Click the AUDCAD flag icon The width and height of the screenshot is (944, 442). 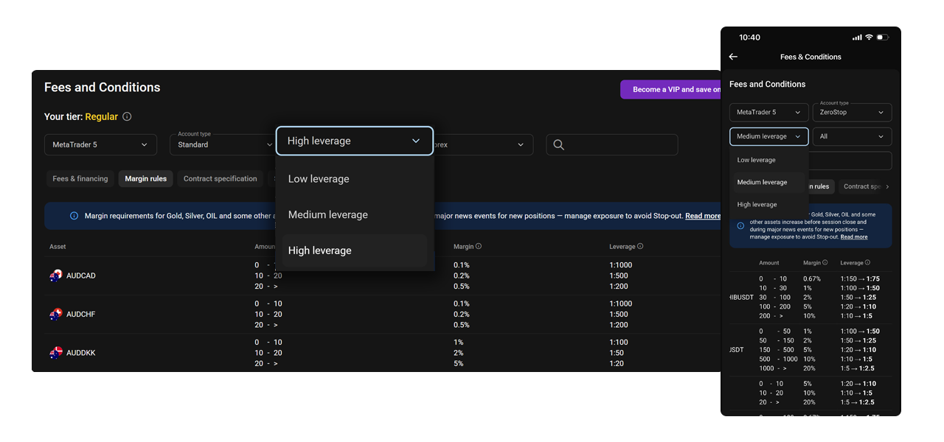55,276
